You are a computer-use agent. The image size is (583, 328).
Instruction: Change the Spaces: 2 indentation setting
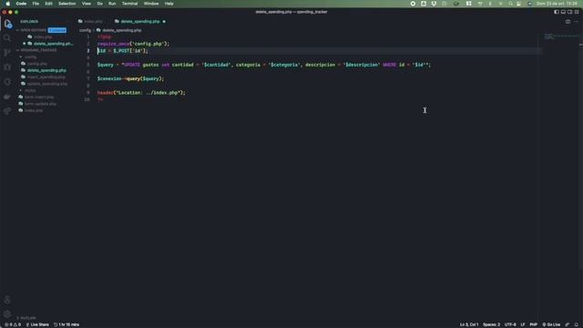[x=491, y=324]
